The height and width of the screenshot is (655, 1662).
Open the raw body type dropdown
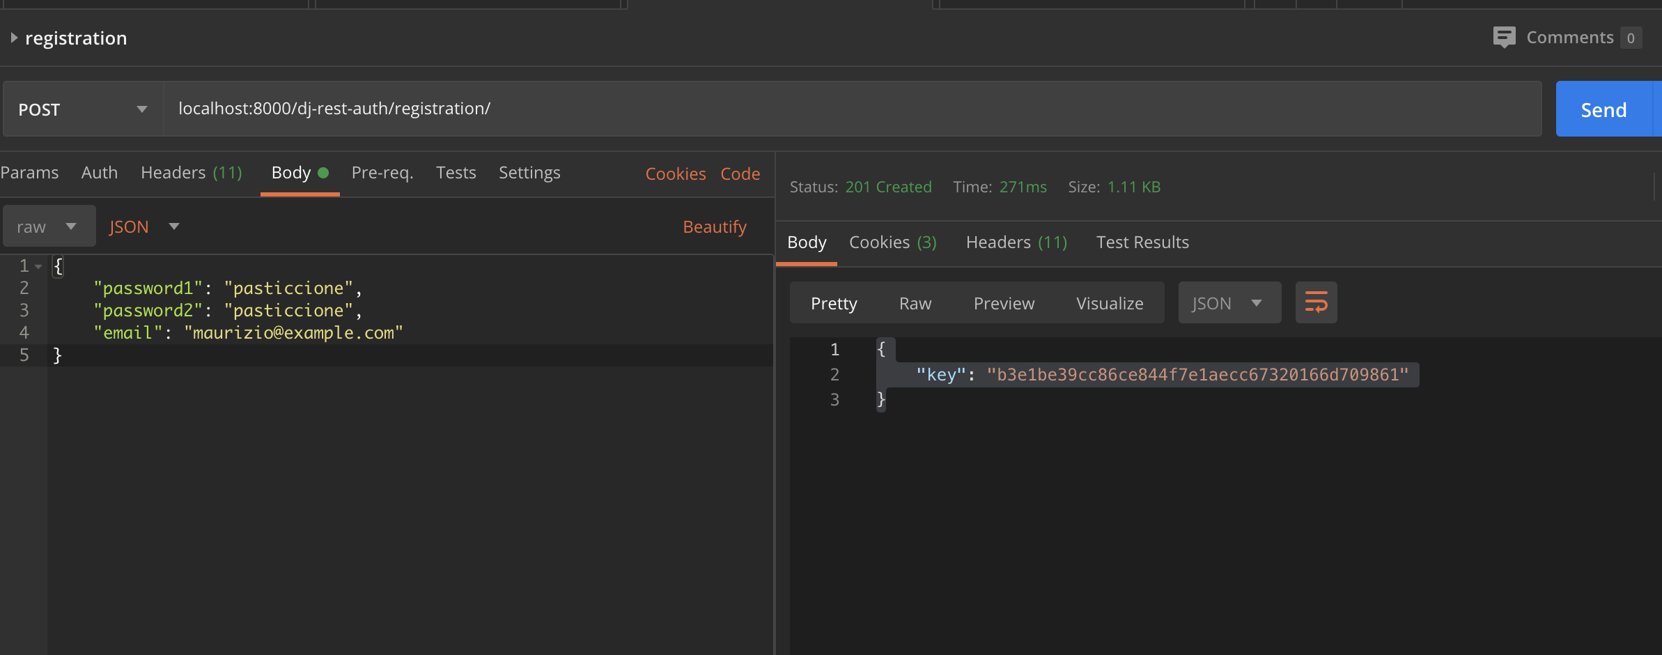point(49,226)
